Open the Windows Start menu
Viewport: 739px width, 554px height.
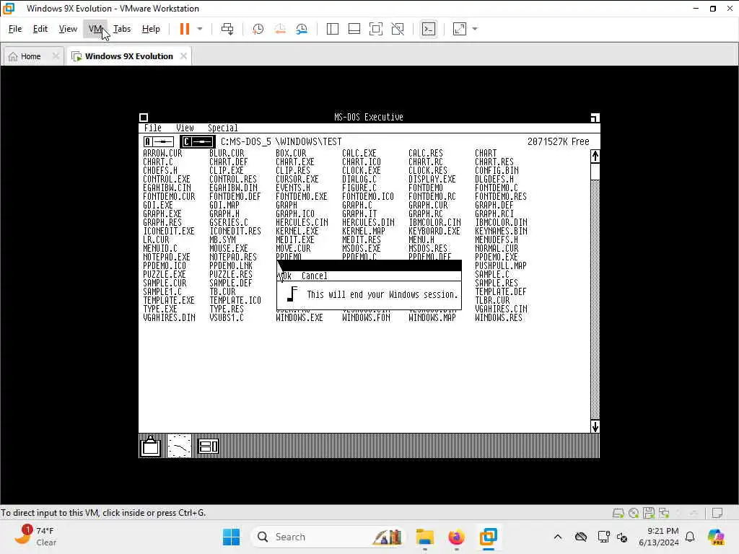[x=231, y=537]
